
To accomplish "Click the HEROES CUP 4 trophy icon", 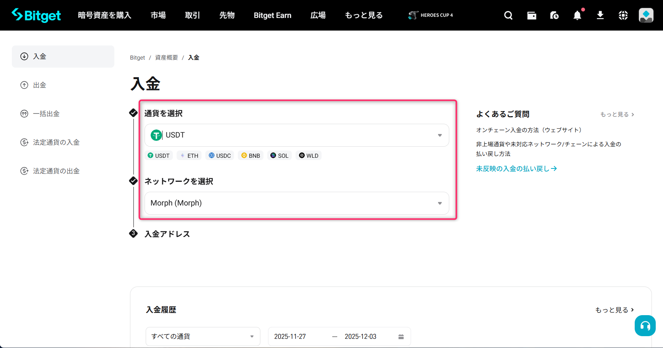I will pos(413,15).
